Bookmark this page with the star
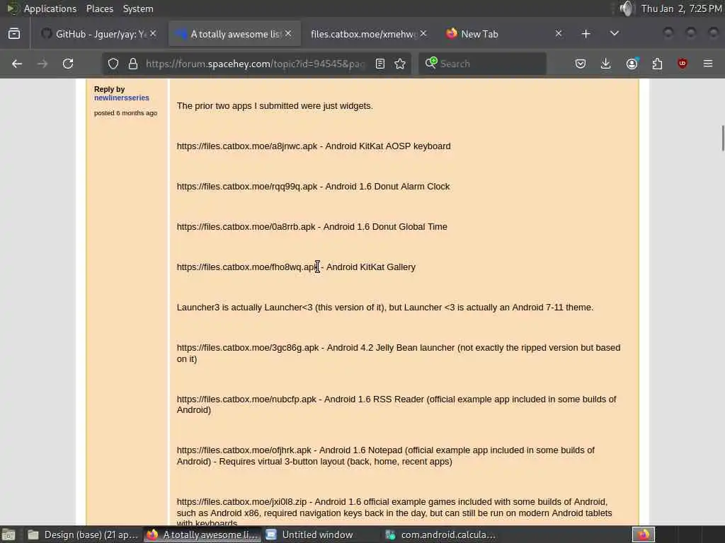Image resolution: width=725 pixels, height=543 pixels. 400,64
